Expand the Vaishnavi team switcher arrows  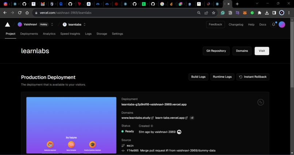tap(52, 24)
